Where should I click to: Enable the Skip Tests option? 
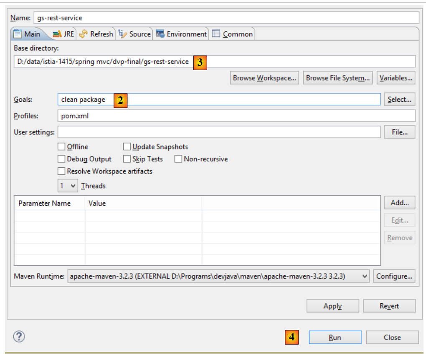[127, 159]
